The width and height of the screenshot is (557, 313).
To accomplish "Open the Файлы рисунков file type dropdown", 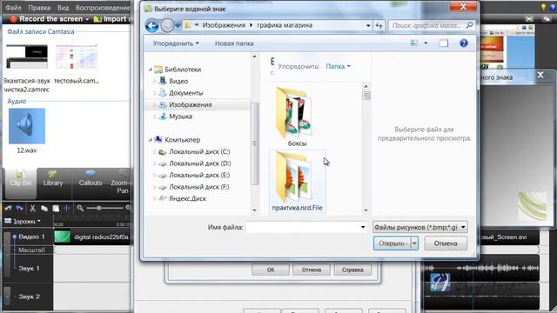I will [419, 227].
